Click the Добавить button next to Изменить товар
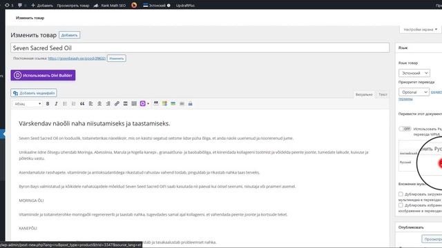 coord(69,35)
